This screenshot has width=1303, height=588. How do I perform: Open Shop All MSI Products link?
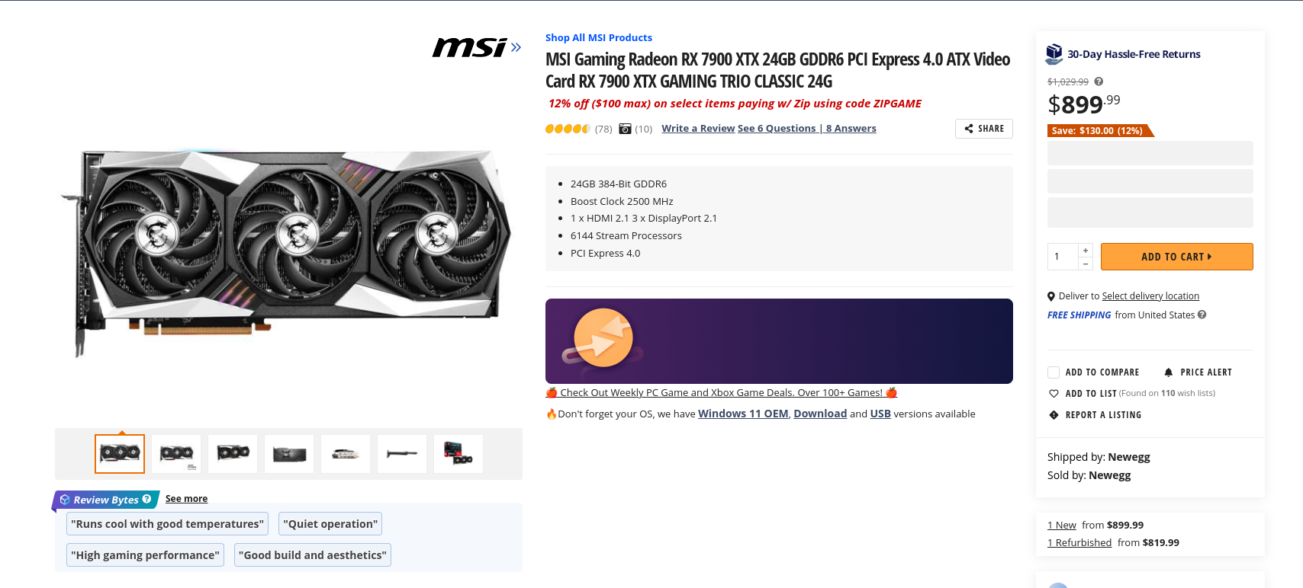pyautogui.click(x=599, y=37)
